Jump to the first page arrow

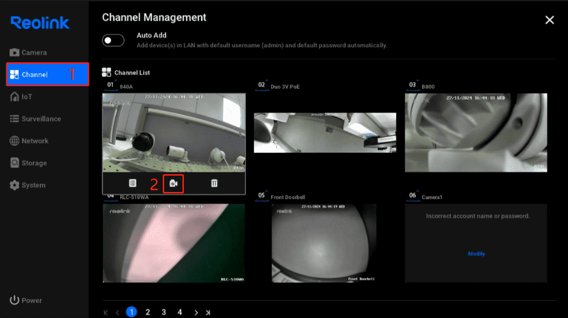pos(106,312)
